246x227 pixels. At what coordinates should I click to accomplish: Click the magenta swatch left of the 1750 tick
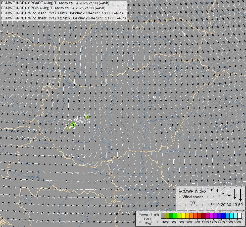pyautogui.click(x=212, y=216)
